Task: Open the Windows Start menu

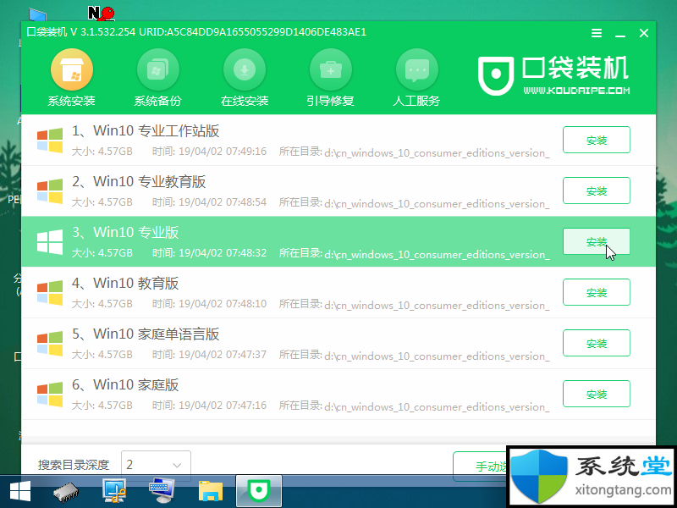Action: (19, 492)
